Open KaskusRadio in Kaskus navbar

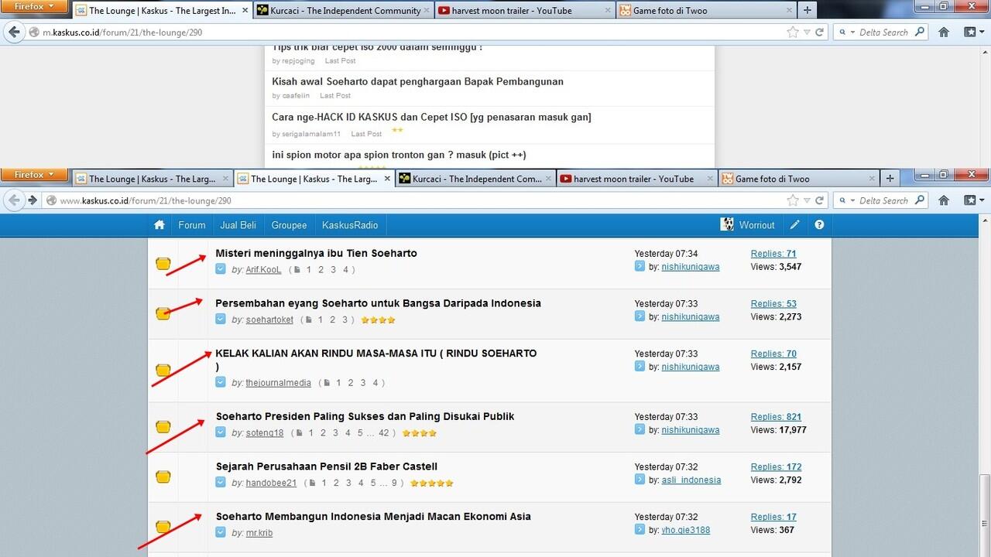point(350,225)
